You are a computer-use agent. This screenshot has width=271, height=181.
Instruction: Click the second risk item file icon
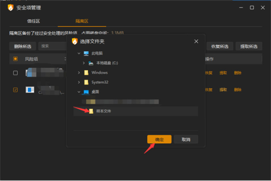point(30,90)
